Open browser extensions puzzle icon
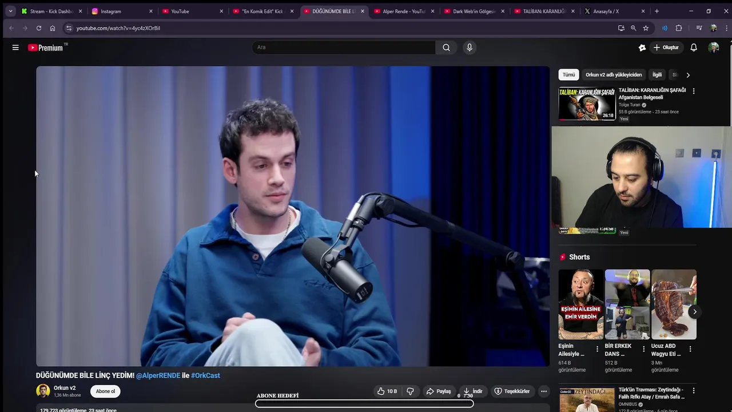The height and width of the screenshot is (412, 732). click(679, 28)
